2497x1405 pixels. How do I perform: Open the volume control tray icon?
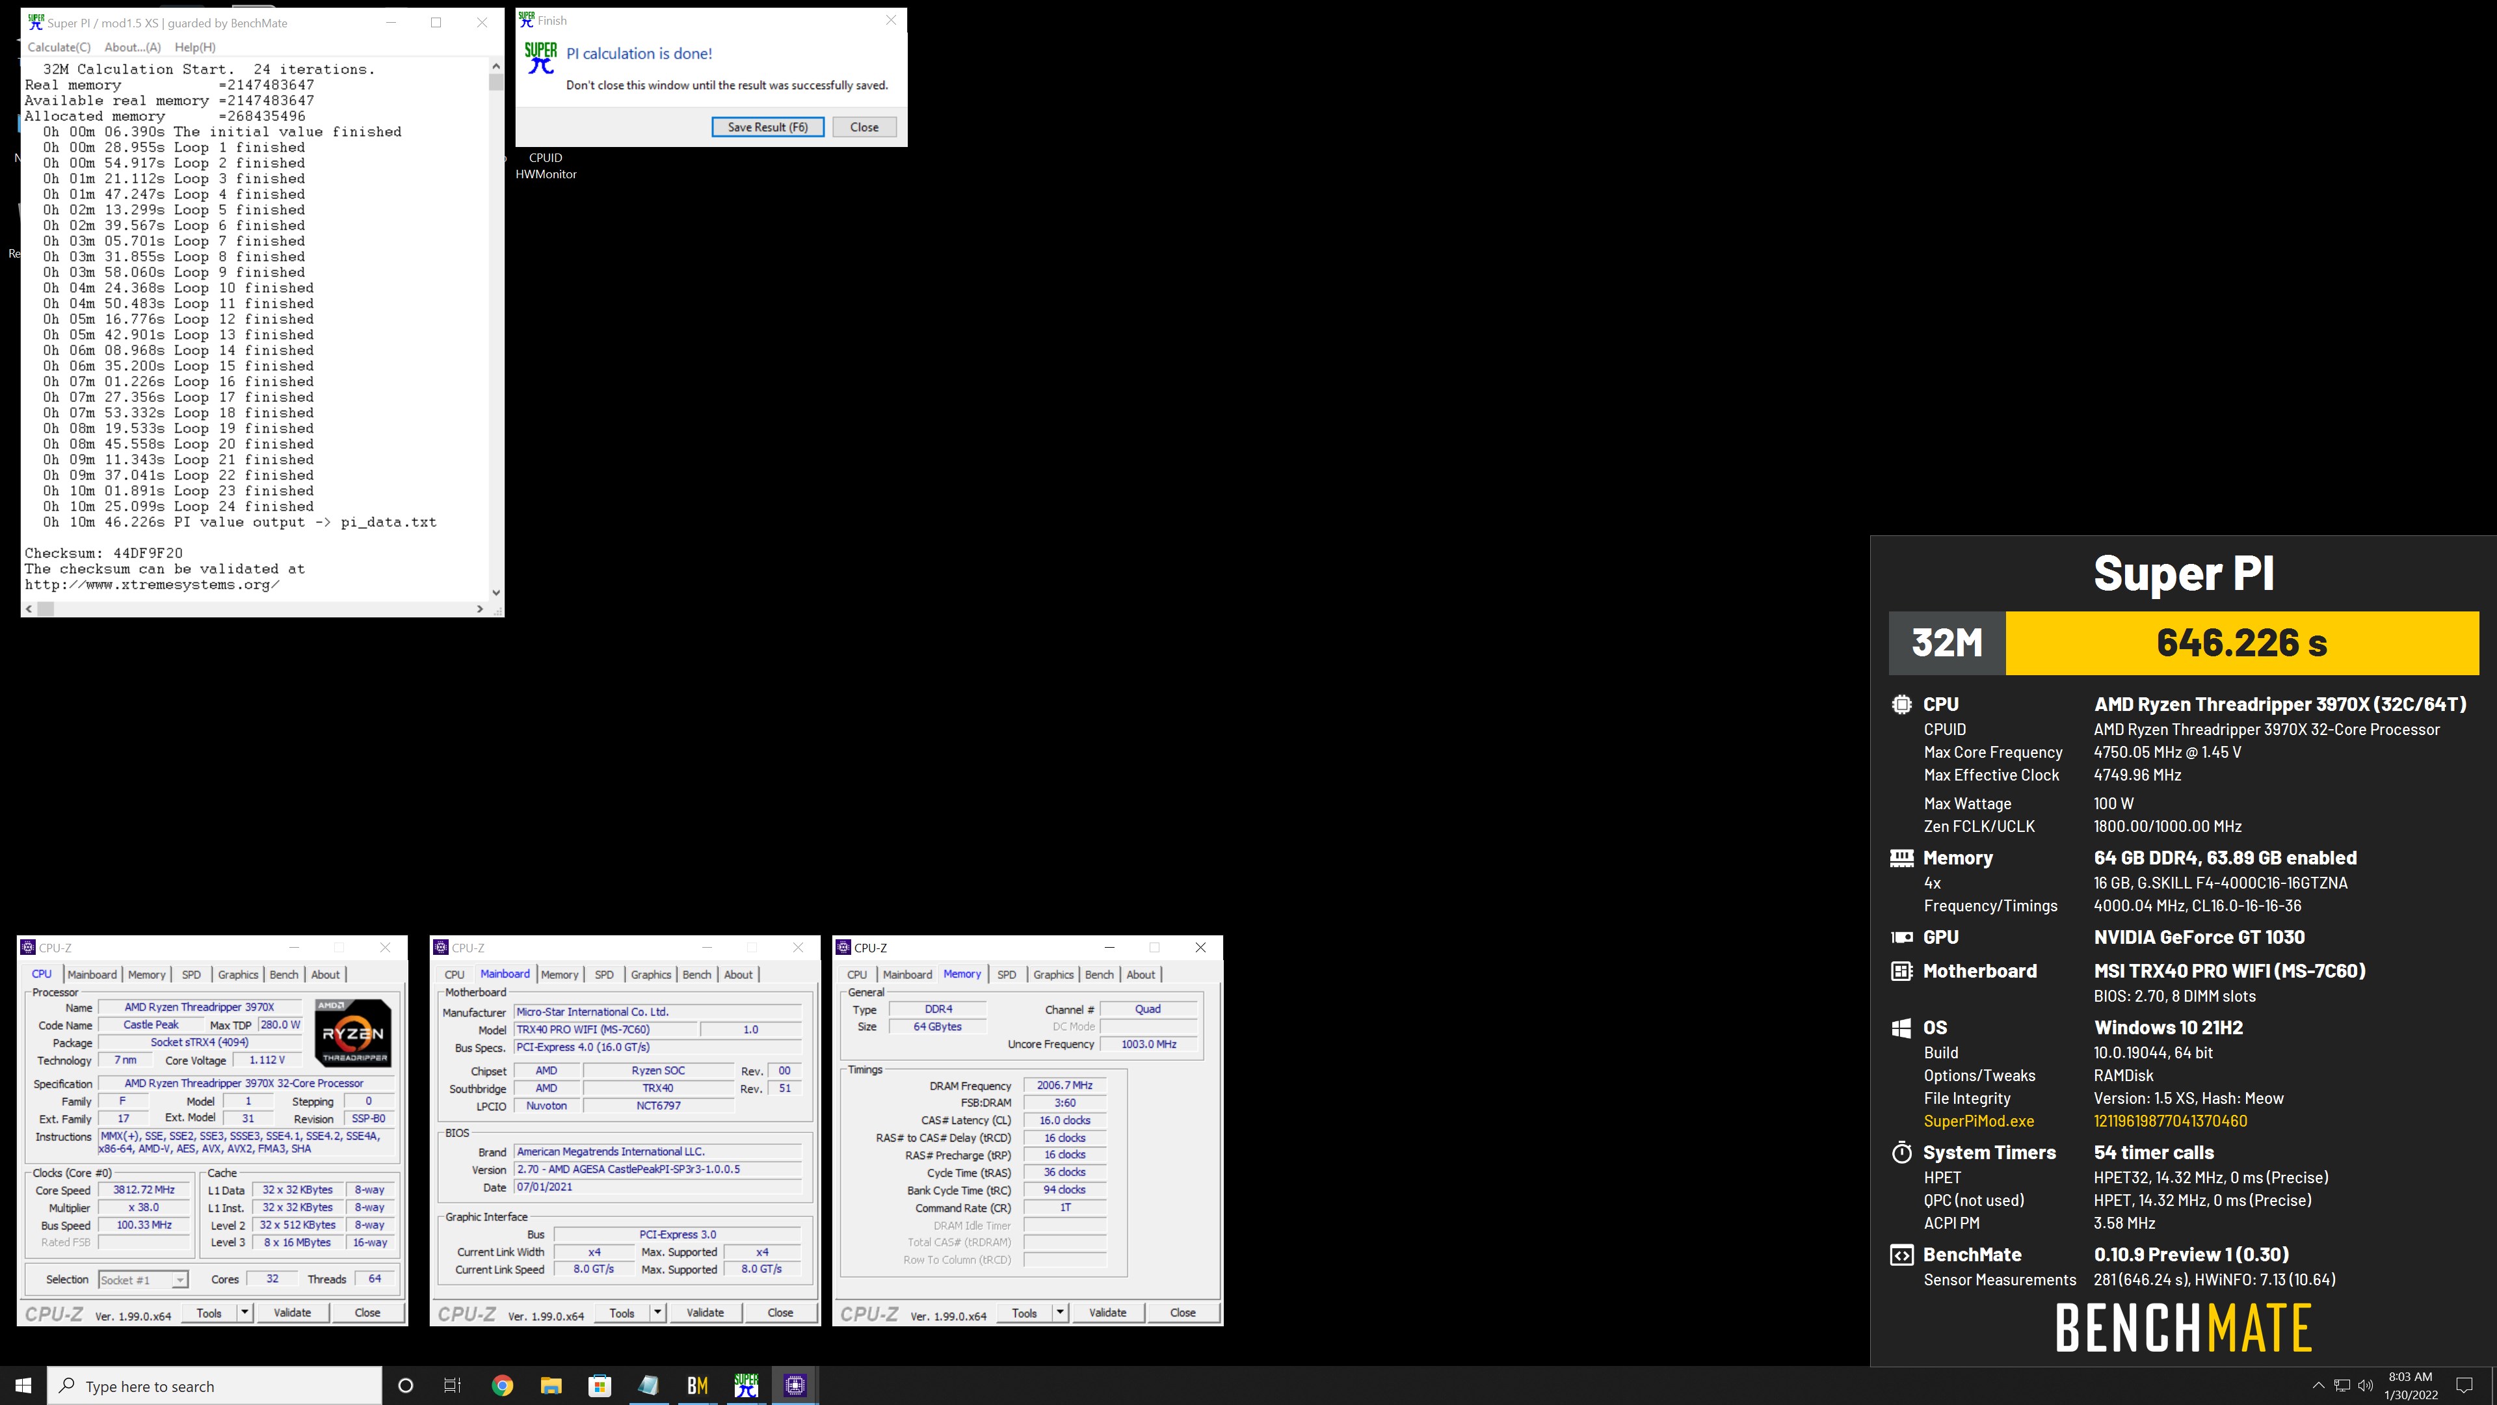[2365, 1385]
